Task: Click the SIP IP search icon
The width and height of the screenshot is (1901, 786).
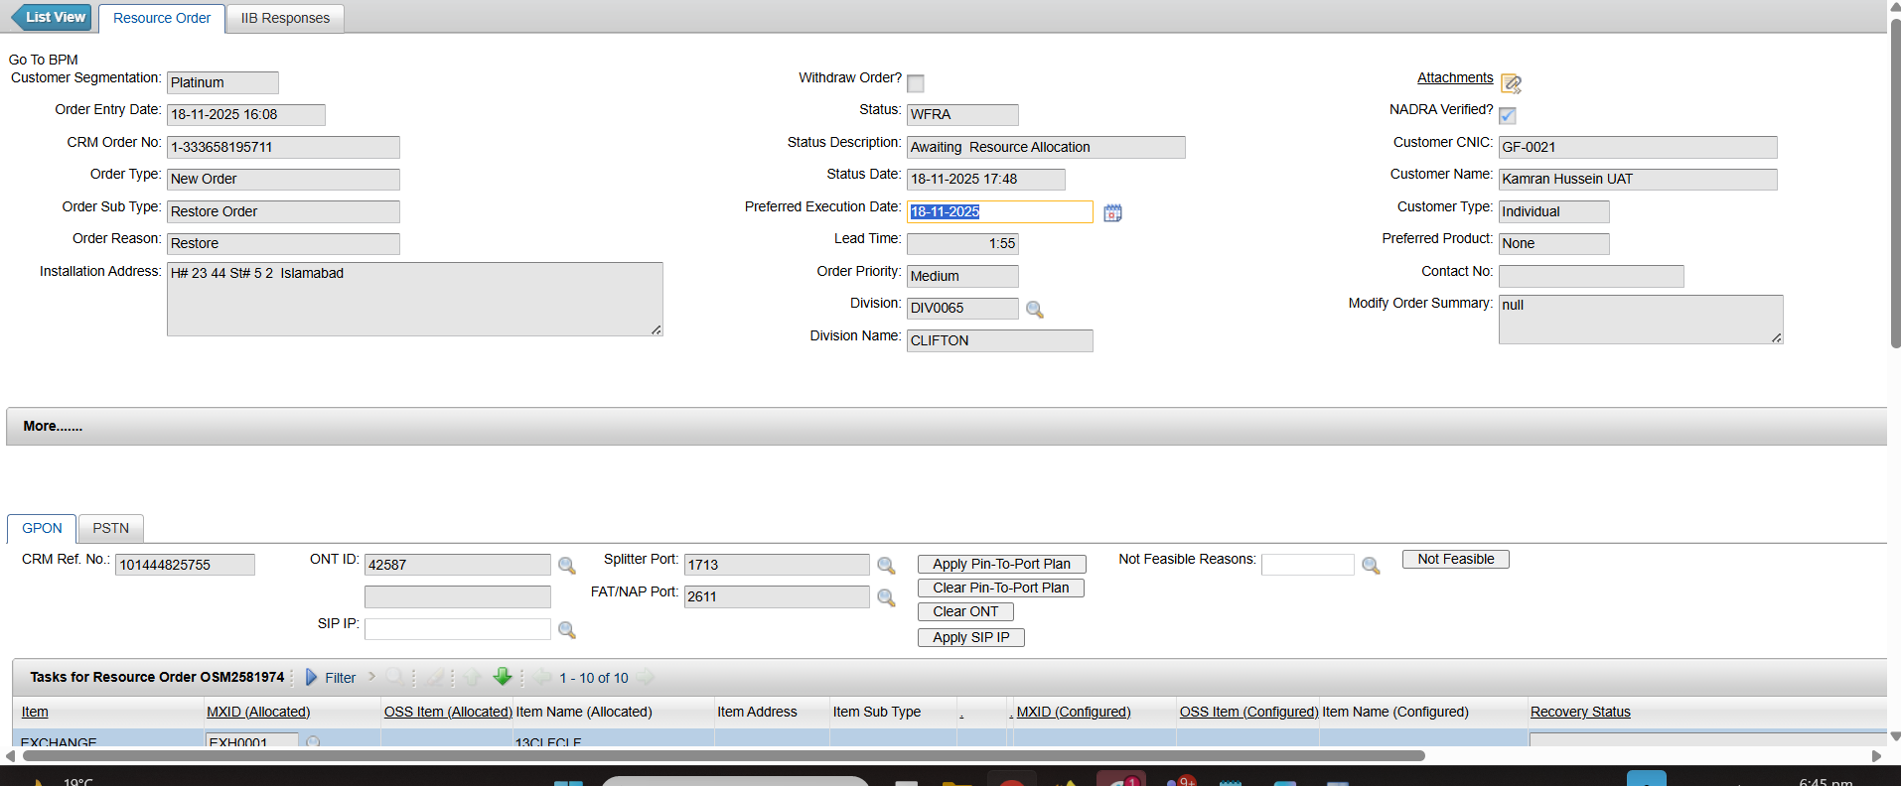Action: (566, 630)
